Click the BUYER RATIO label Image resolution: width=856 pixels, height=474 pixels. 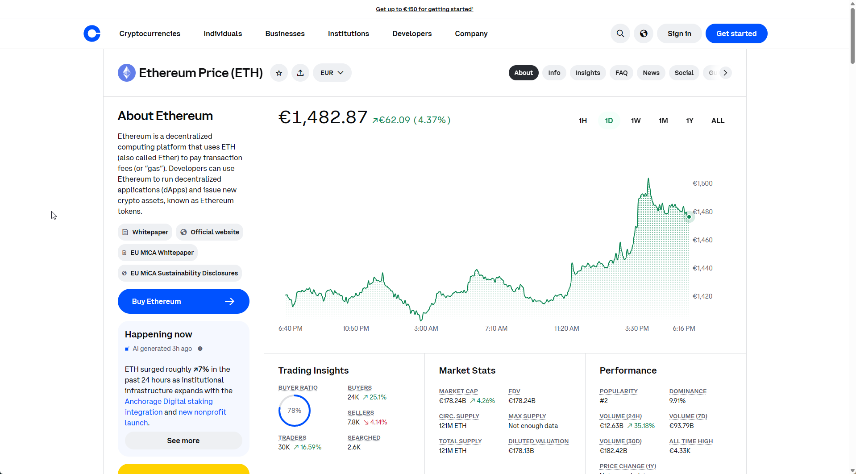(x=298, y=388)
